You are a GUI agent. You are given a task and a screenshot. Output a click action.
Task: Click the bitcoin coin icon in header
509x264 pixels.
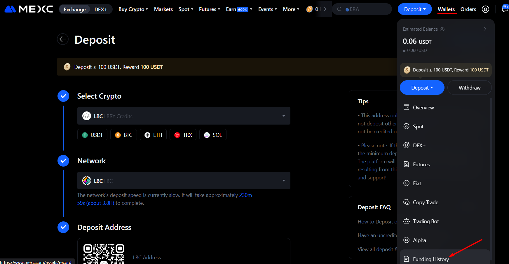pos(309,9)
